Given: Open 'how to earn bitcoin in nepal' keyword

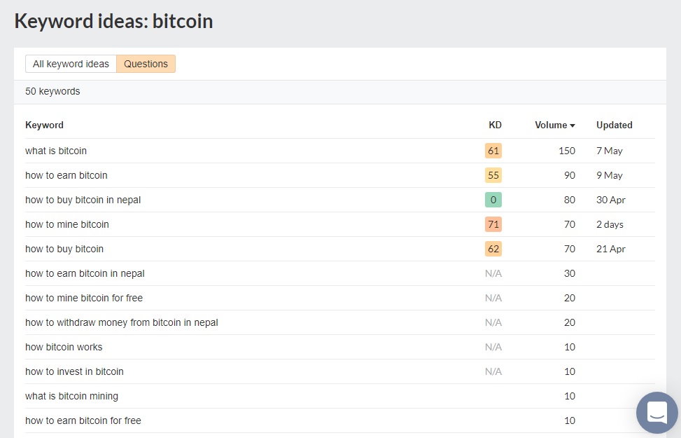Looking at the screenshot, I should coord(85,273).
